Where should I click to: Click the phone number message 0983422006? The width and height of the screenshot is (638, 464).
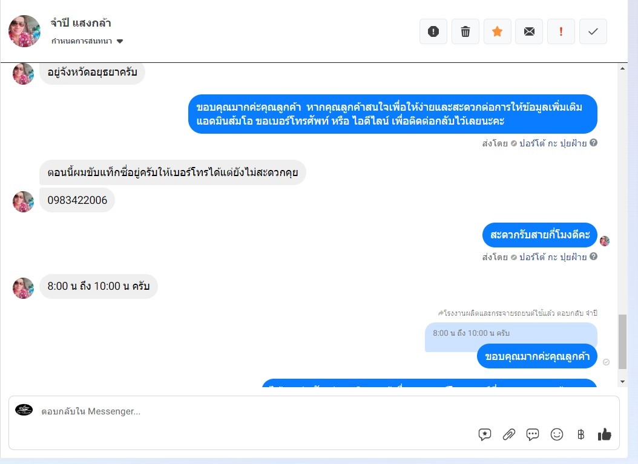77,200
